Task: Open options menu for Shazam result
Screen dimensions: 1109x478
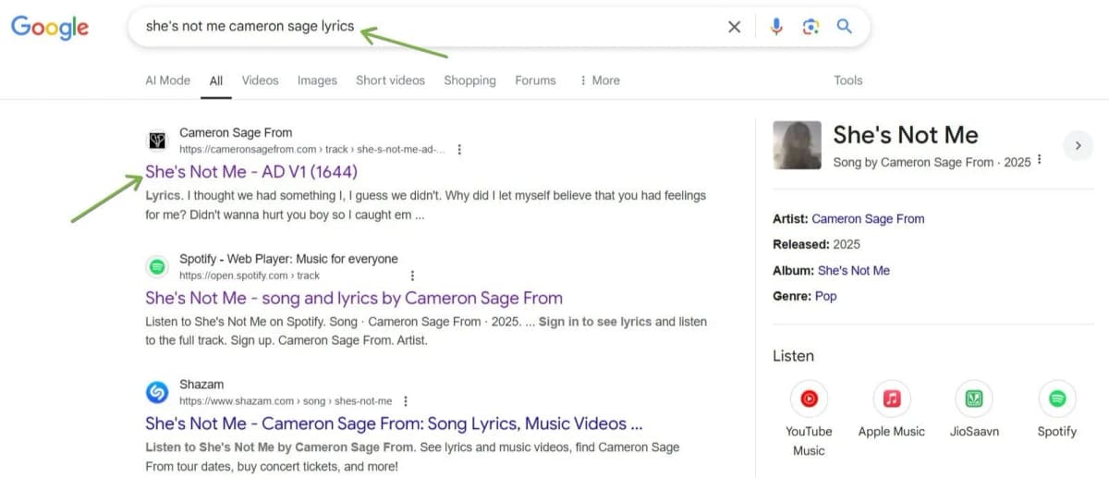Action: (405, 401)
